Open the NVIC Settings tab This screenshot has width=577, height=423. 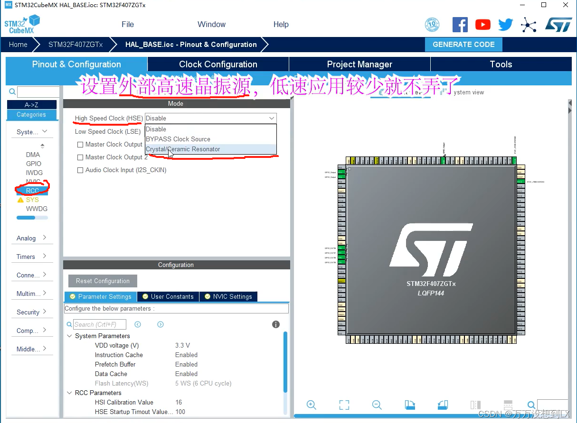228,296
